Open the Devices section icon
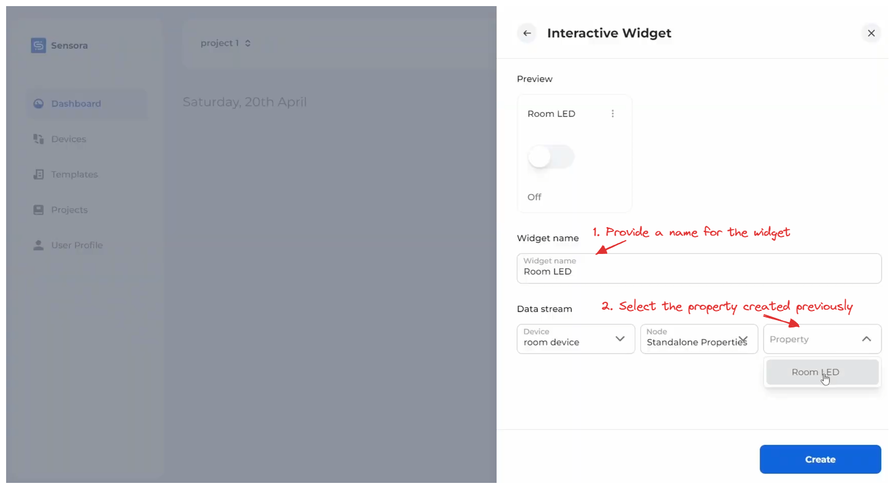Image resolution: width=894 pixels, height=489 pixels. point(38,139)
